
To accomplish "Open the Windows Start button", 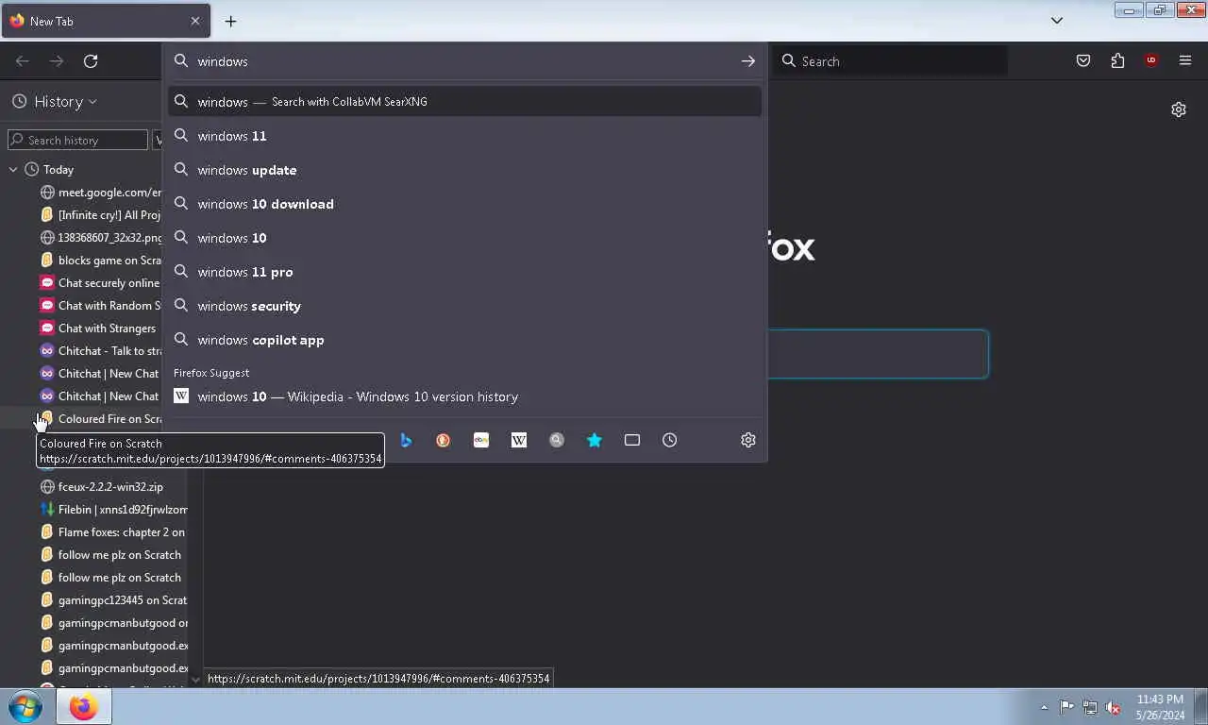I will pos(25,707).
